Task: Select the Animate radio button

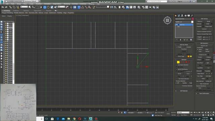Action: [x=185, y=47]
